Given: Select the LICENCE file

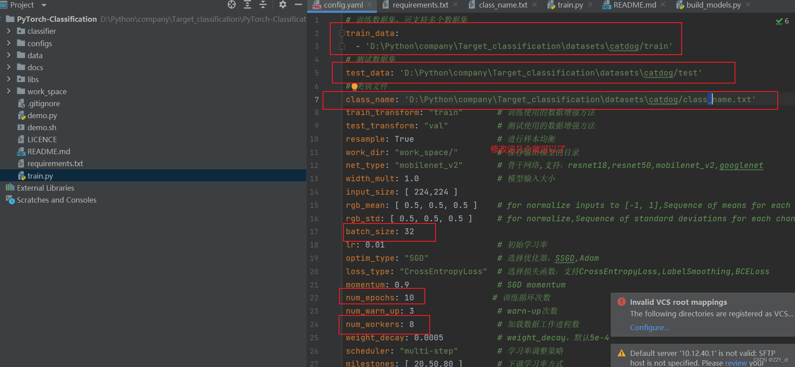Looking at the screenshot, I should coord(42,140).
